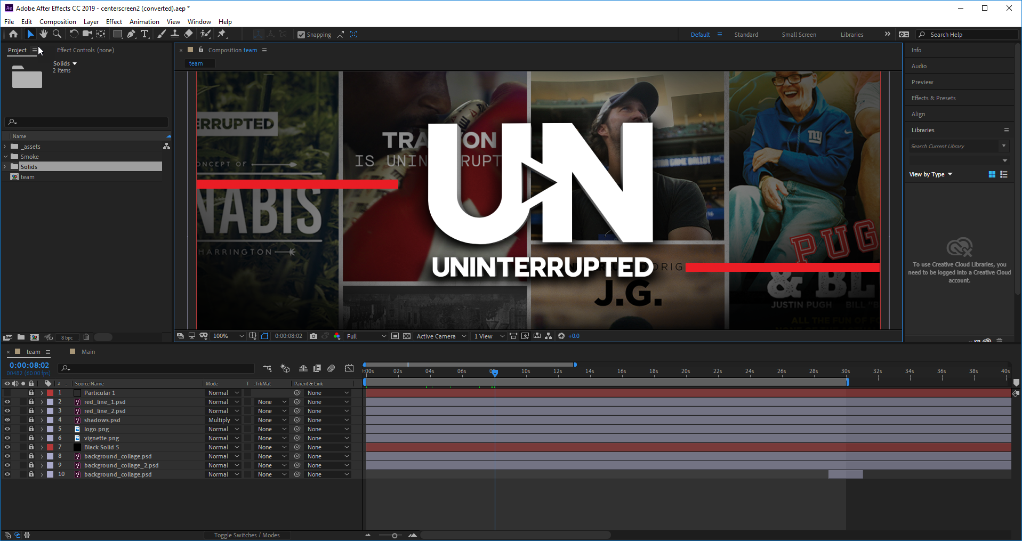Enable the Snapping checkbox
Viewport: 1022px width, 541px height.
pyautogui.click(x=302, y=34)
